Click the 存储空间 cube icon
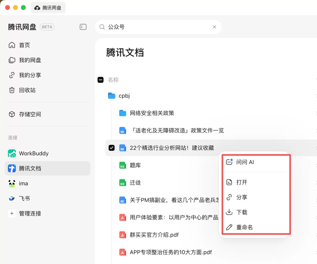Screen dimensions: 317x264 12,114
